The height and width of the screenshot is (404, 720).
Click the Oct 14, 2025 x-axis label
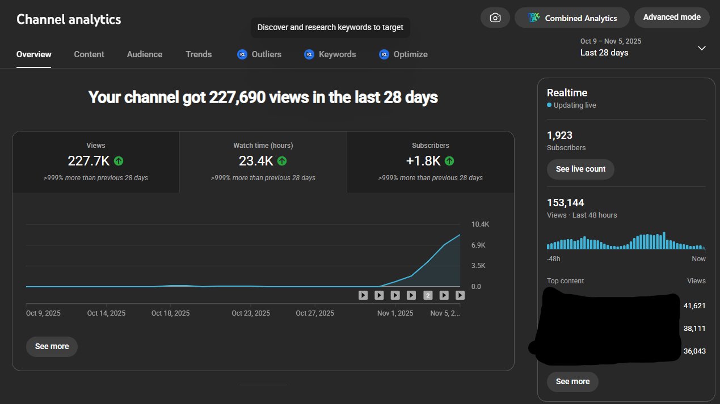click(x=106, y=313)
